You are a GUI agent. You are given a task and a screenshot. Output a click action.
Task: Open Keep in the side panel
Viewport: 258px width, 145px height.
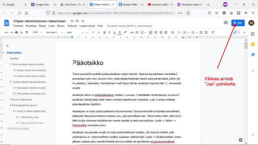point(253,44)
